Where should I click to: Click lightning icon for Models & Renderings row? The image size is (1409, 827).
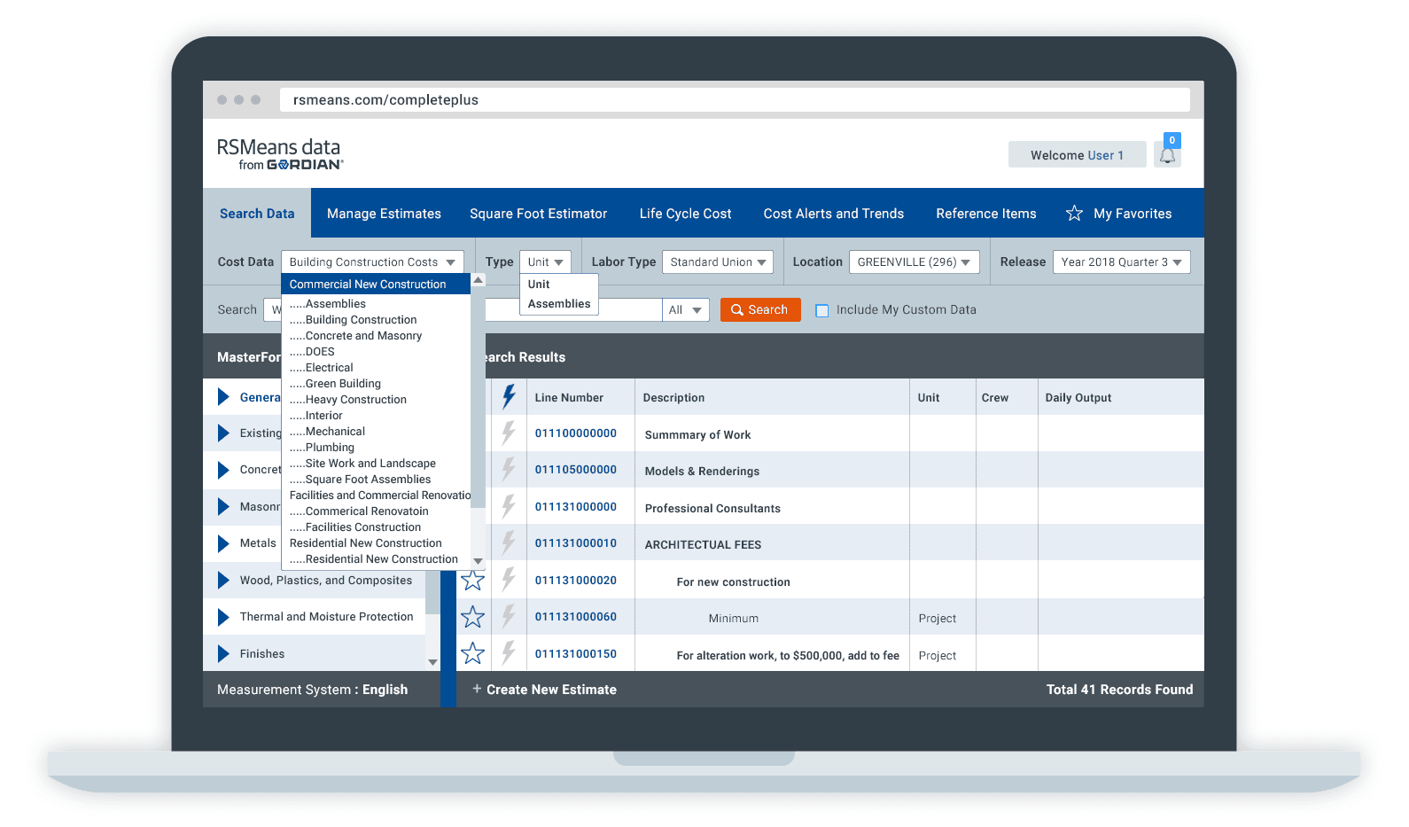[x=509, y=470]
